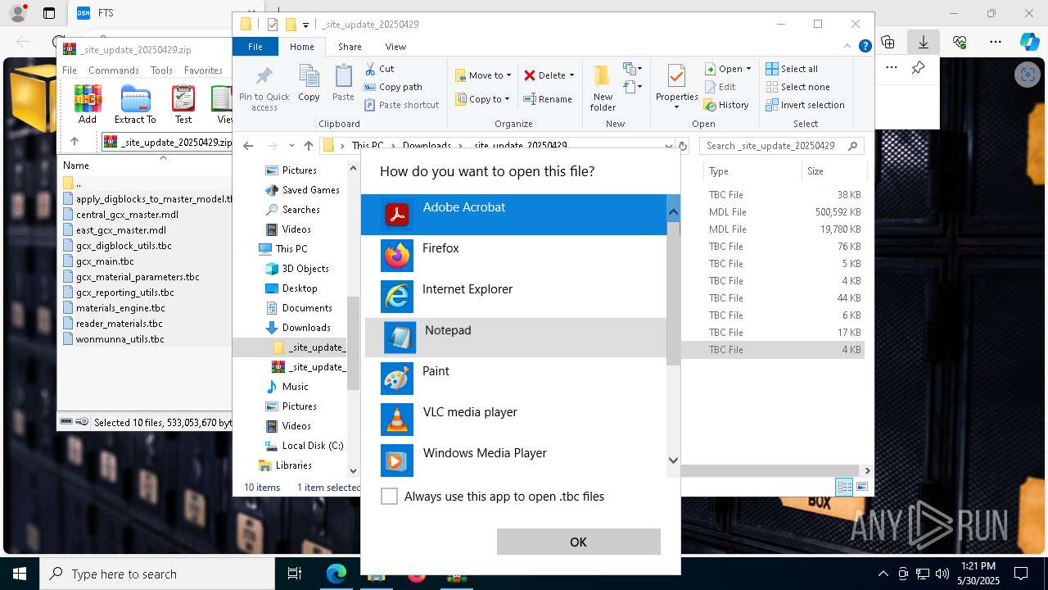Click Select none in ribbon

point(797,87)
